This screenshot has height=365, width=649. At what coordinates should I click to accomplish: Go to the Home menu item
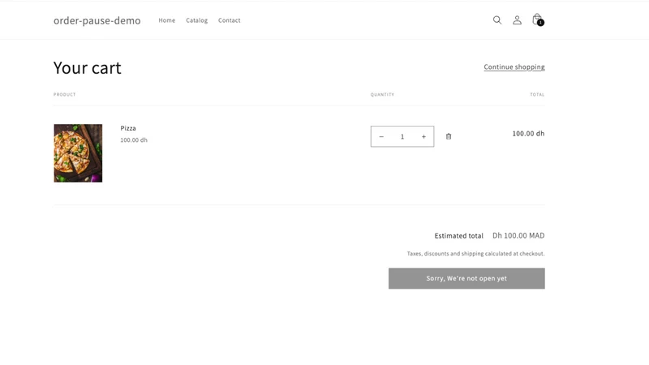[167, 20]
